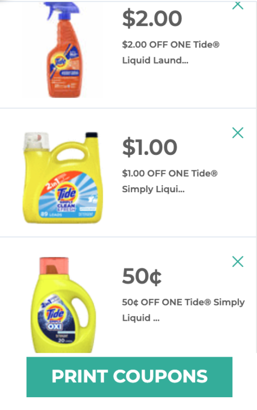Remove the 50¢ Tide Simply coupon
Screen dimensions: 257x410
click(x=238, y=262)
